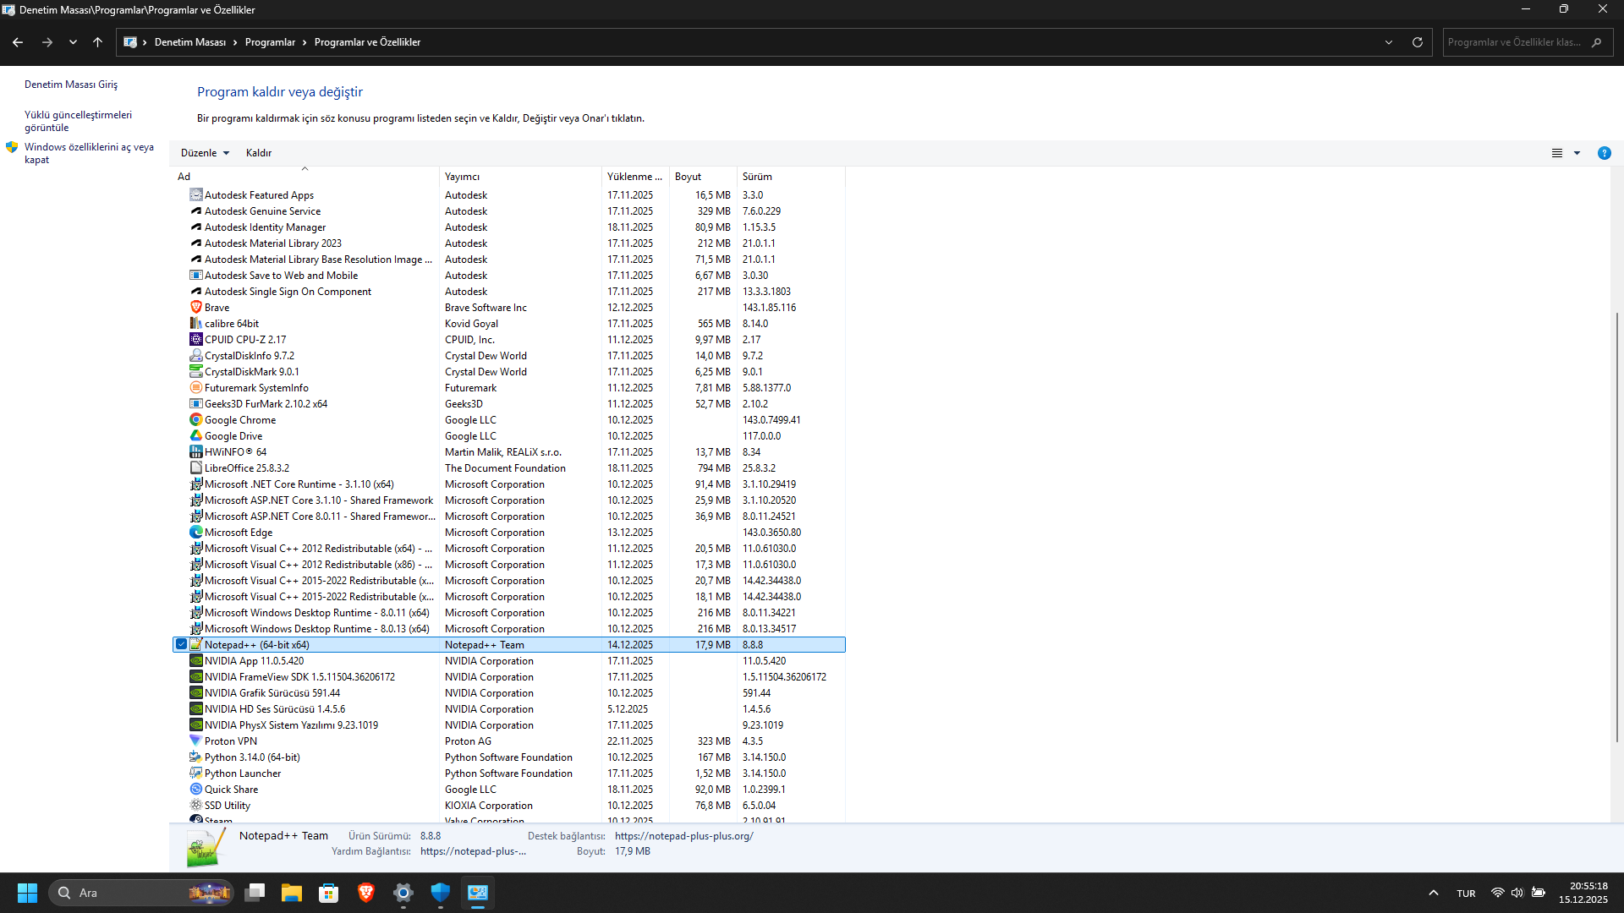
Task: Select the Python Launcher row
Action: pos(508,774)
